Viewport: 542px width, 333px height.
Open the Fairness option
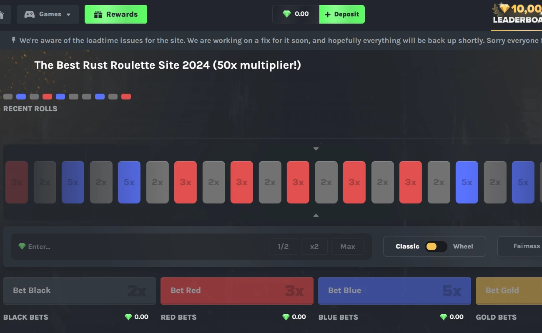[x=520, y=246]
